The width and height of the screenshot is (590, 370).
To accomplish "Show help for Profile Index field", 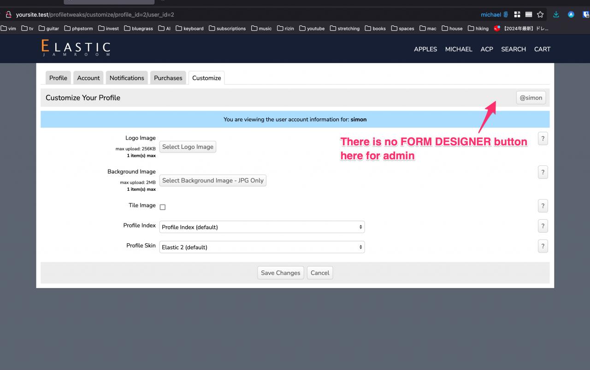I will [x=543, y=226].
